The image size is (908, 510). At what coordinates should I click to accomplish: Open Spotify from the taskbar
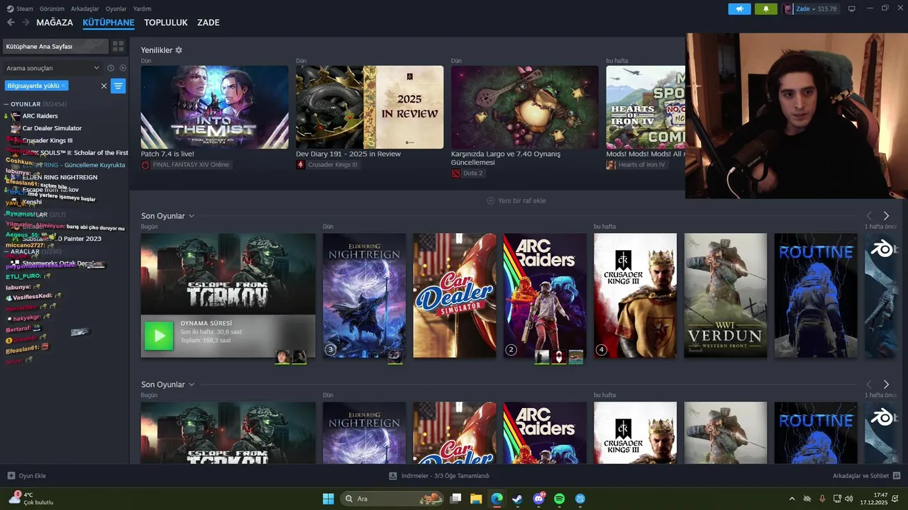pyautogui.click(x=559, y=499)
